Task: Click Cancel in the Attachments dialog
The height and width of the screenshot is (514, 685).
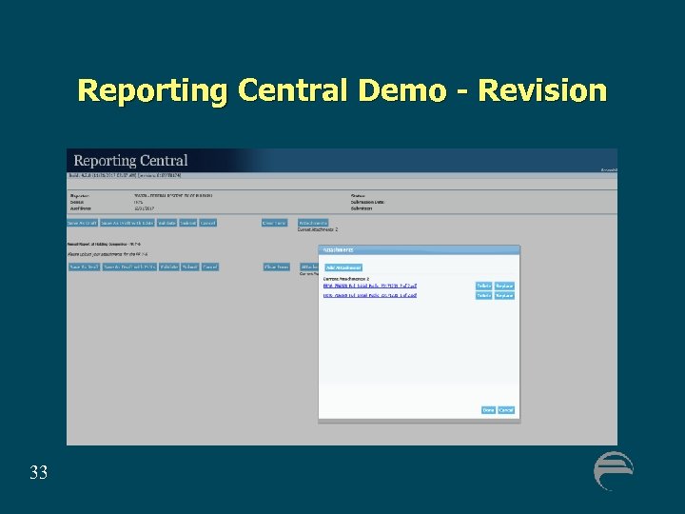Action: point(506,410)
